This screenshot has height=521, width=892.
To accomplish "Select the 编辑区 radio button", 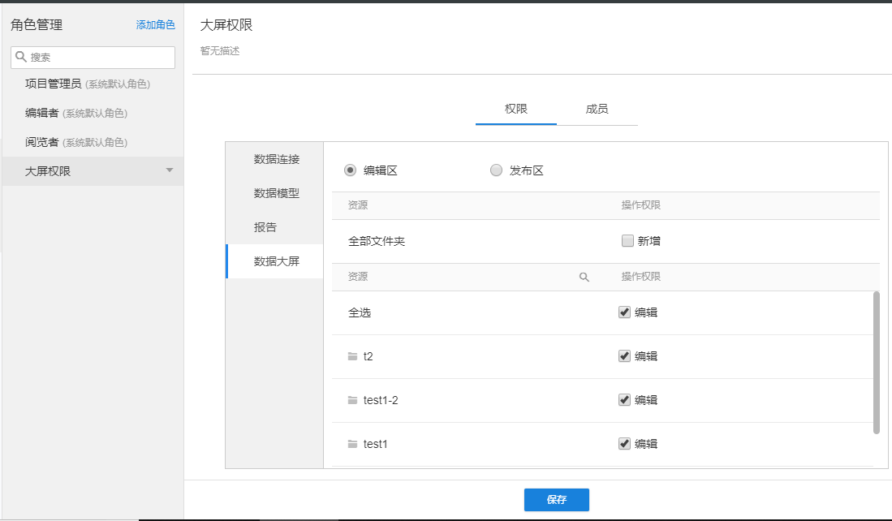I will [x=350, y=170].
